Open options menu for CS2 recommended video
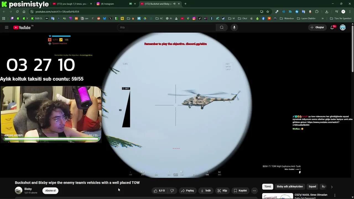This screenshot has height=199, width=354. point(335,195)
